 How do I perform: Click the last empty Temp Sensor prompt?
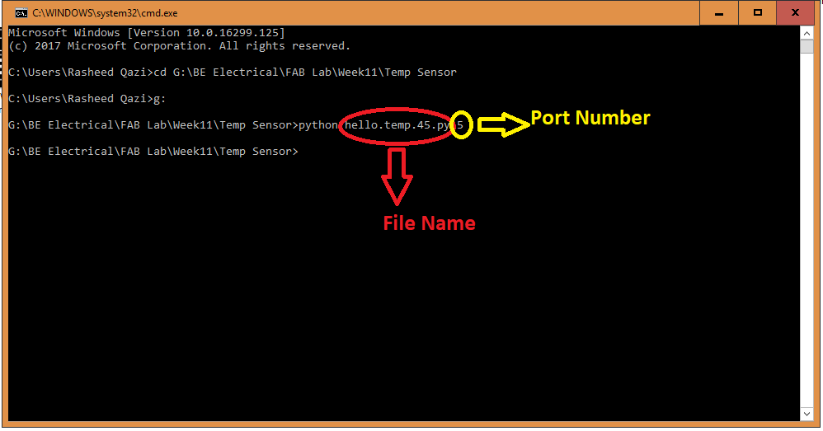153,152
